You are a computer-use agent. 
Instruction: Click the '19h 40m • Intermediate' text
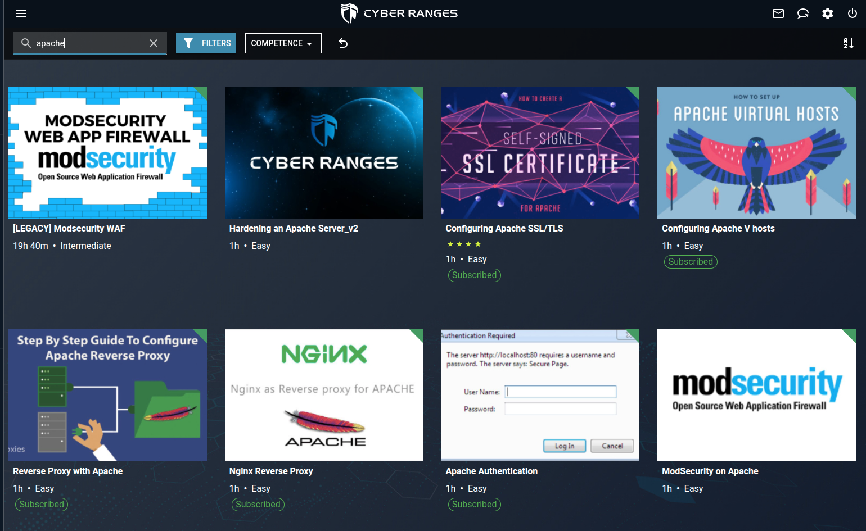62,246
